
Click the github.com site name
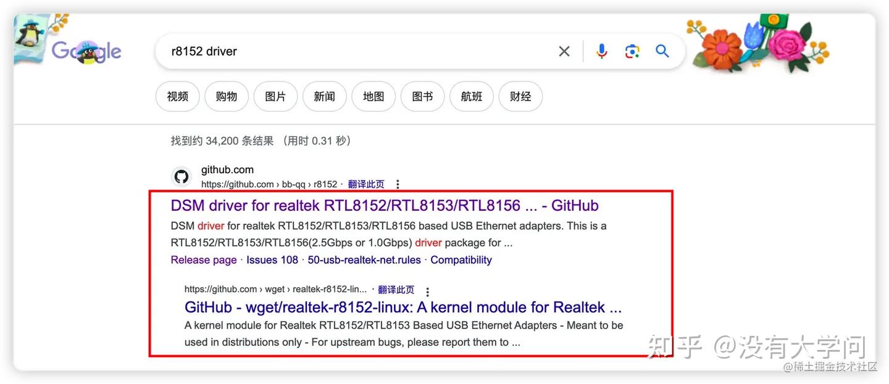[227, 170]
